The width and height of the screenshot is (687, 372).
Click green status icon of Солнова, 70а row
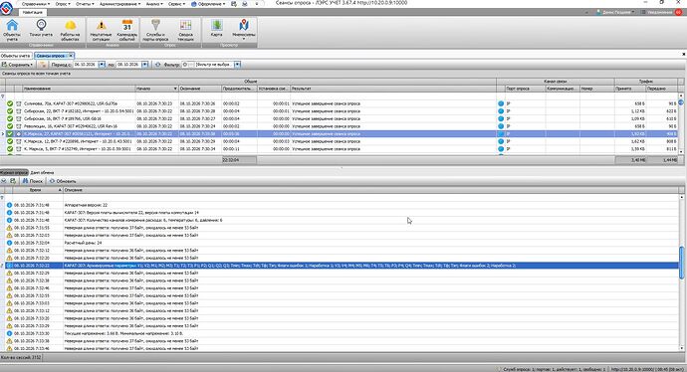tap(10, 103)
